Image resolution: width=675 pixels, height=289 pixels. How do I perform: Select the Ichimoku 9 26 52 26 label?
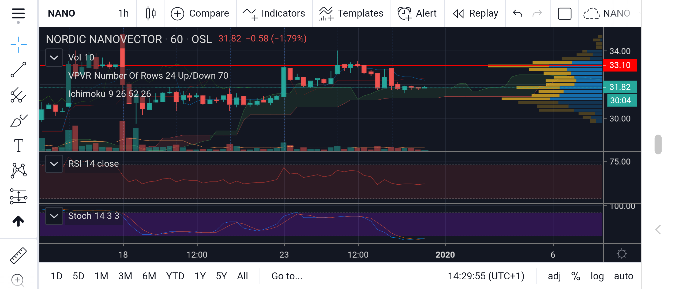[110, 94]
